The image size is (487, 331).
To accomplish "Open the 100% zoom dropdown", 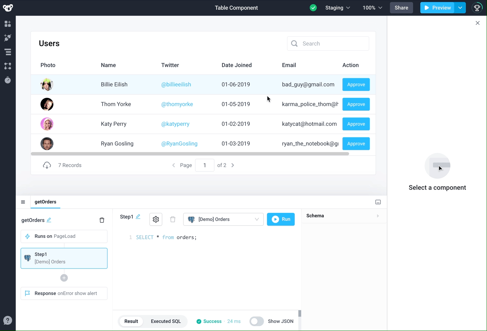I will [372, 8].
